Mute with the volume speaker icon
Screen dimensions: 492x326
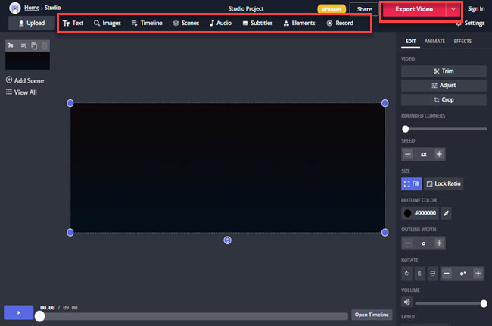[407, 302]
